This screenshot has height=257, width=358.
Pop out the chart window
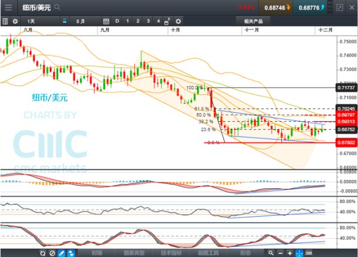[x=340, y=7]
